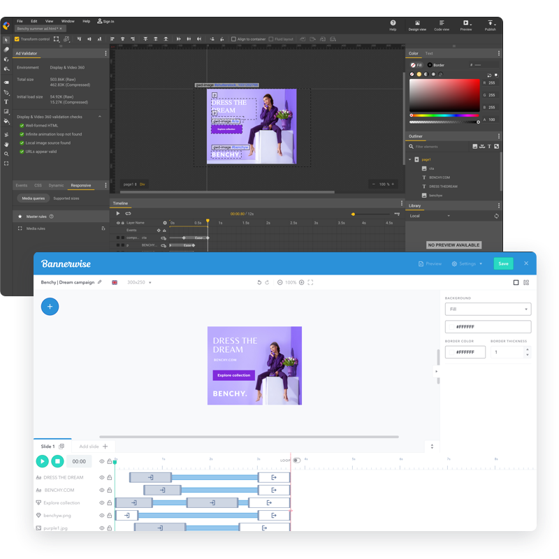Image resolution: width=559 pixels, height=559 pixels.
Task: Click the alpha transparency slider
Action: 444,122
